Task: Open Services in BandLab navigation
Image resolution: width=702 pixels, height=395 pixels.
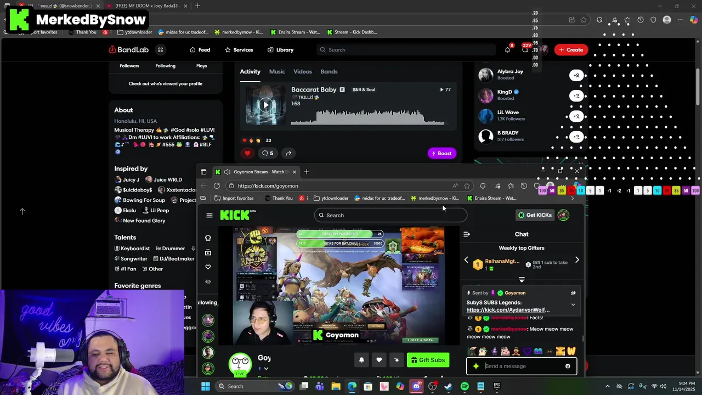Action: pos(239,50)
